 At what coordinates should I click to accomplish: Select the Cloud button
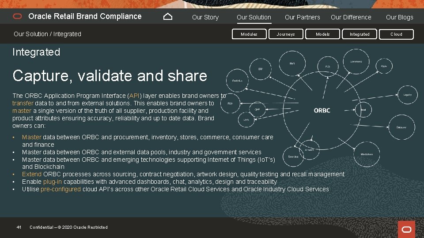tap(396, 34)
